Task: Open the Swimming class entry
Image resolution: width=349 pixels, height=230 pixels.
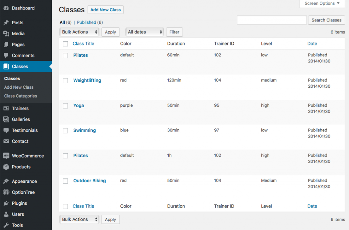Action: click(x=85, y=130)
